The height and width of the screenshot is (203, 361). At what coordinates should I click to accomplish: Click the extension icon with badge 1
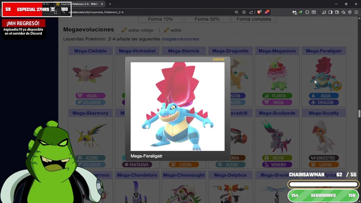pos(294,12)
